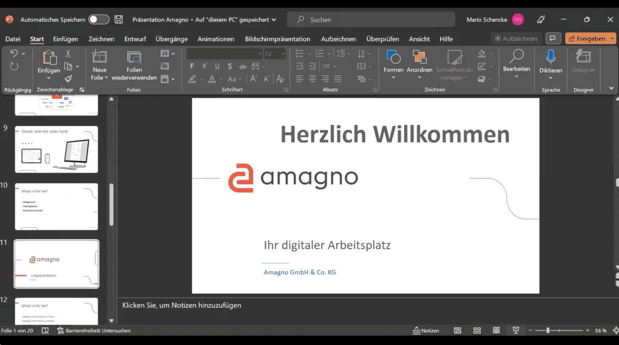The height and width of the screenshot is (345, 619).
Task: Click the zoom in plus button
Action: click(x=587, y=330)
